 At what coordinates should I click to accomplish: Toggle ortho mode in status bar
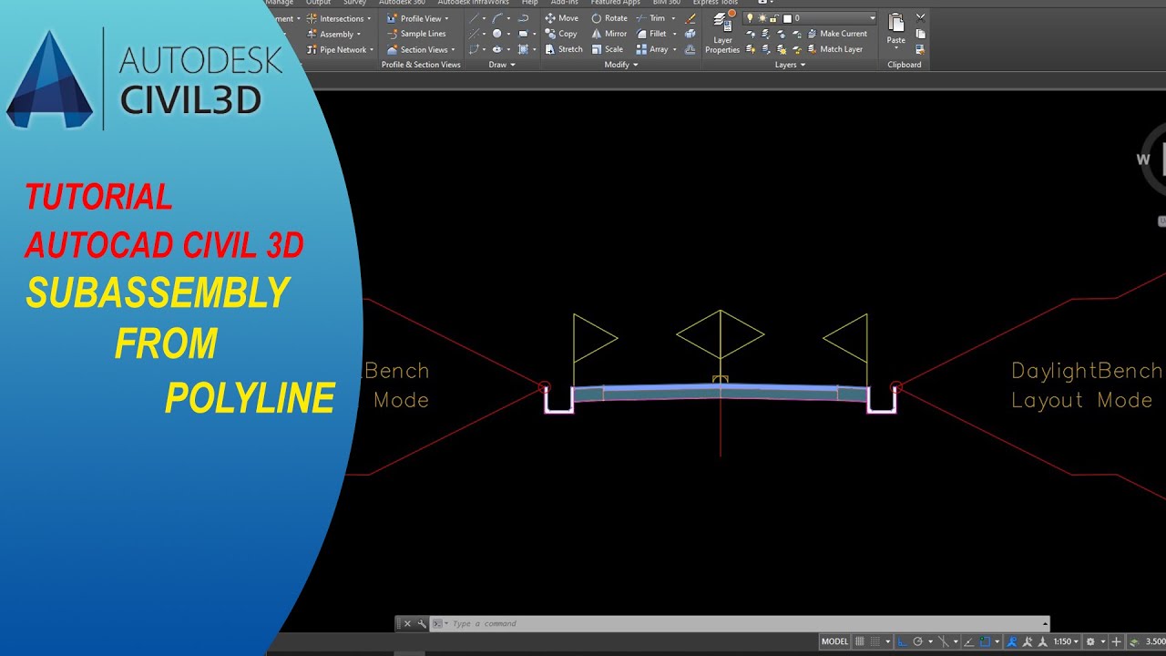pyautogui.click(x=902, y=641)
